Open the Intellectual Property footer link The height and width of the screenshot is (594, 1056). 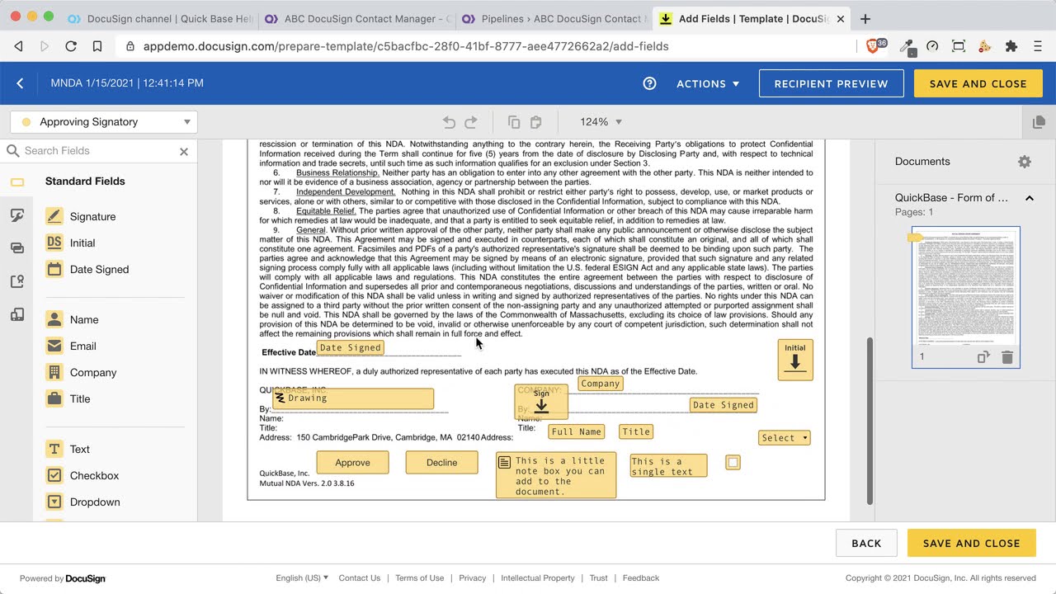click(x=538, y=578)
